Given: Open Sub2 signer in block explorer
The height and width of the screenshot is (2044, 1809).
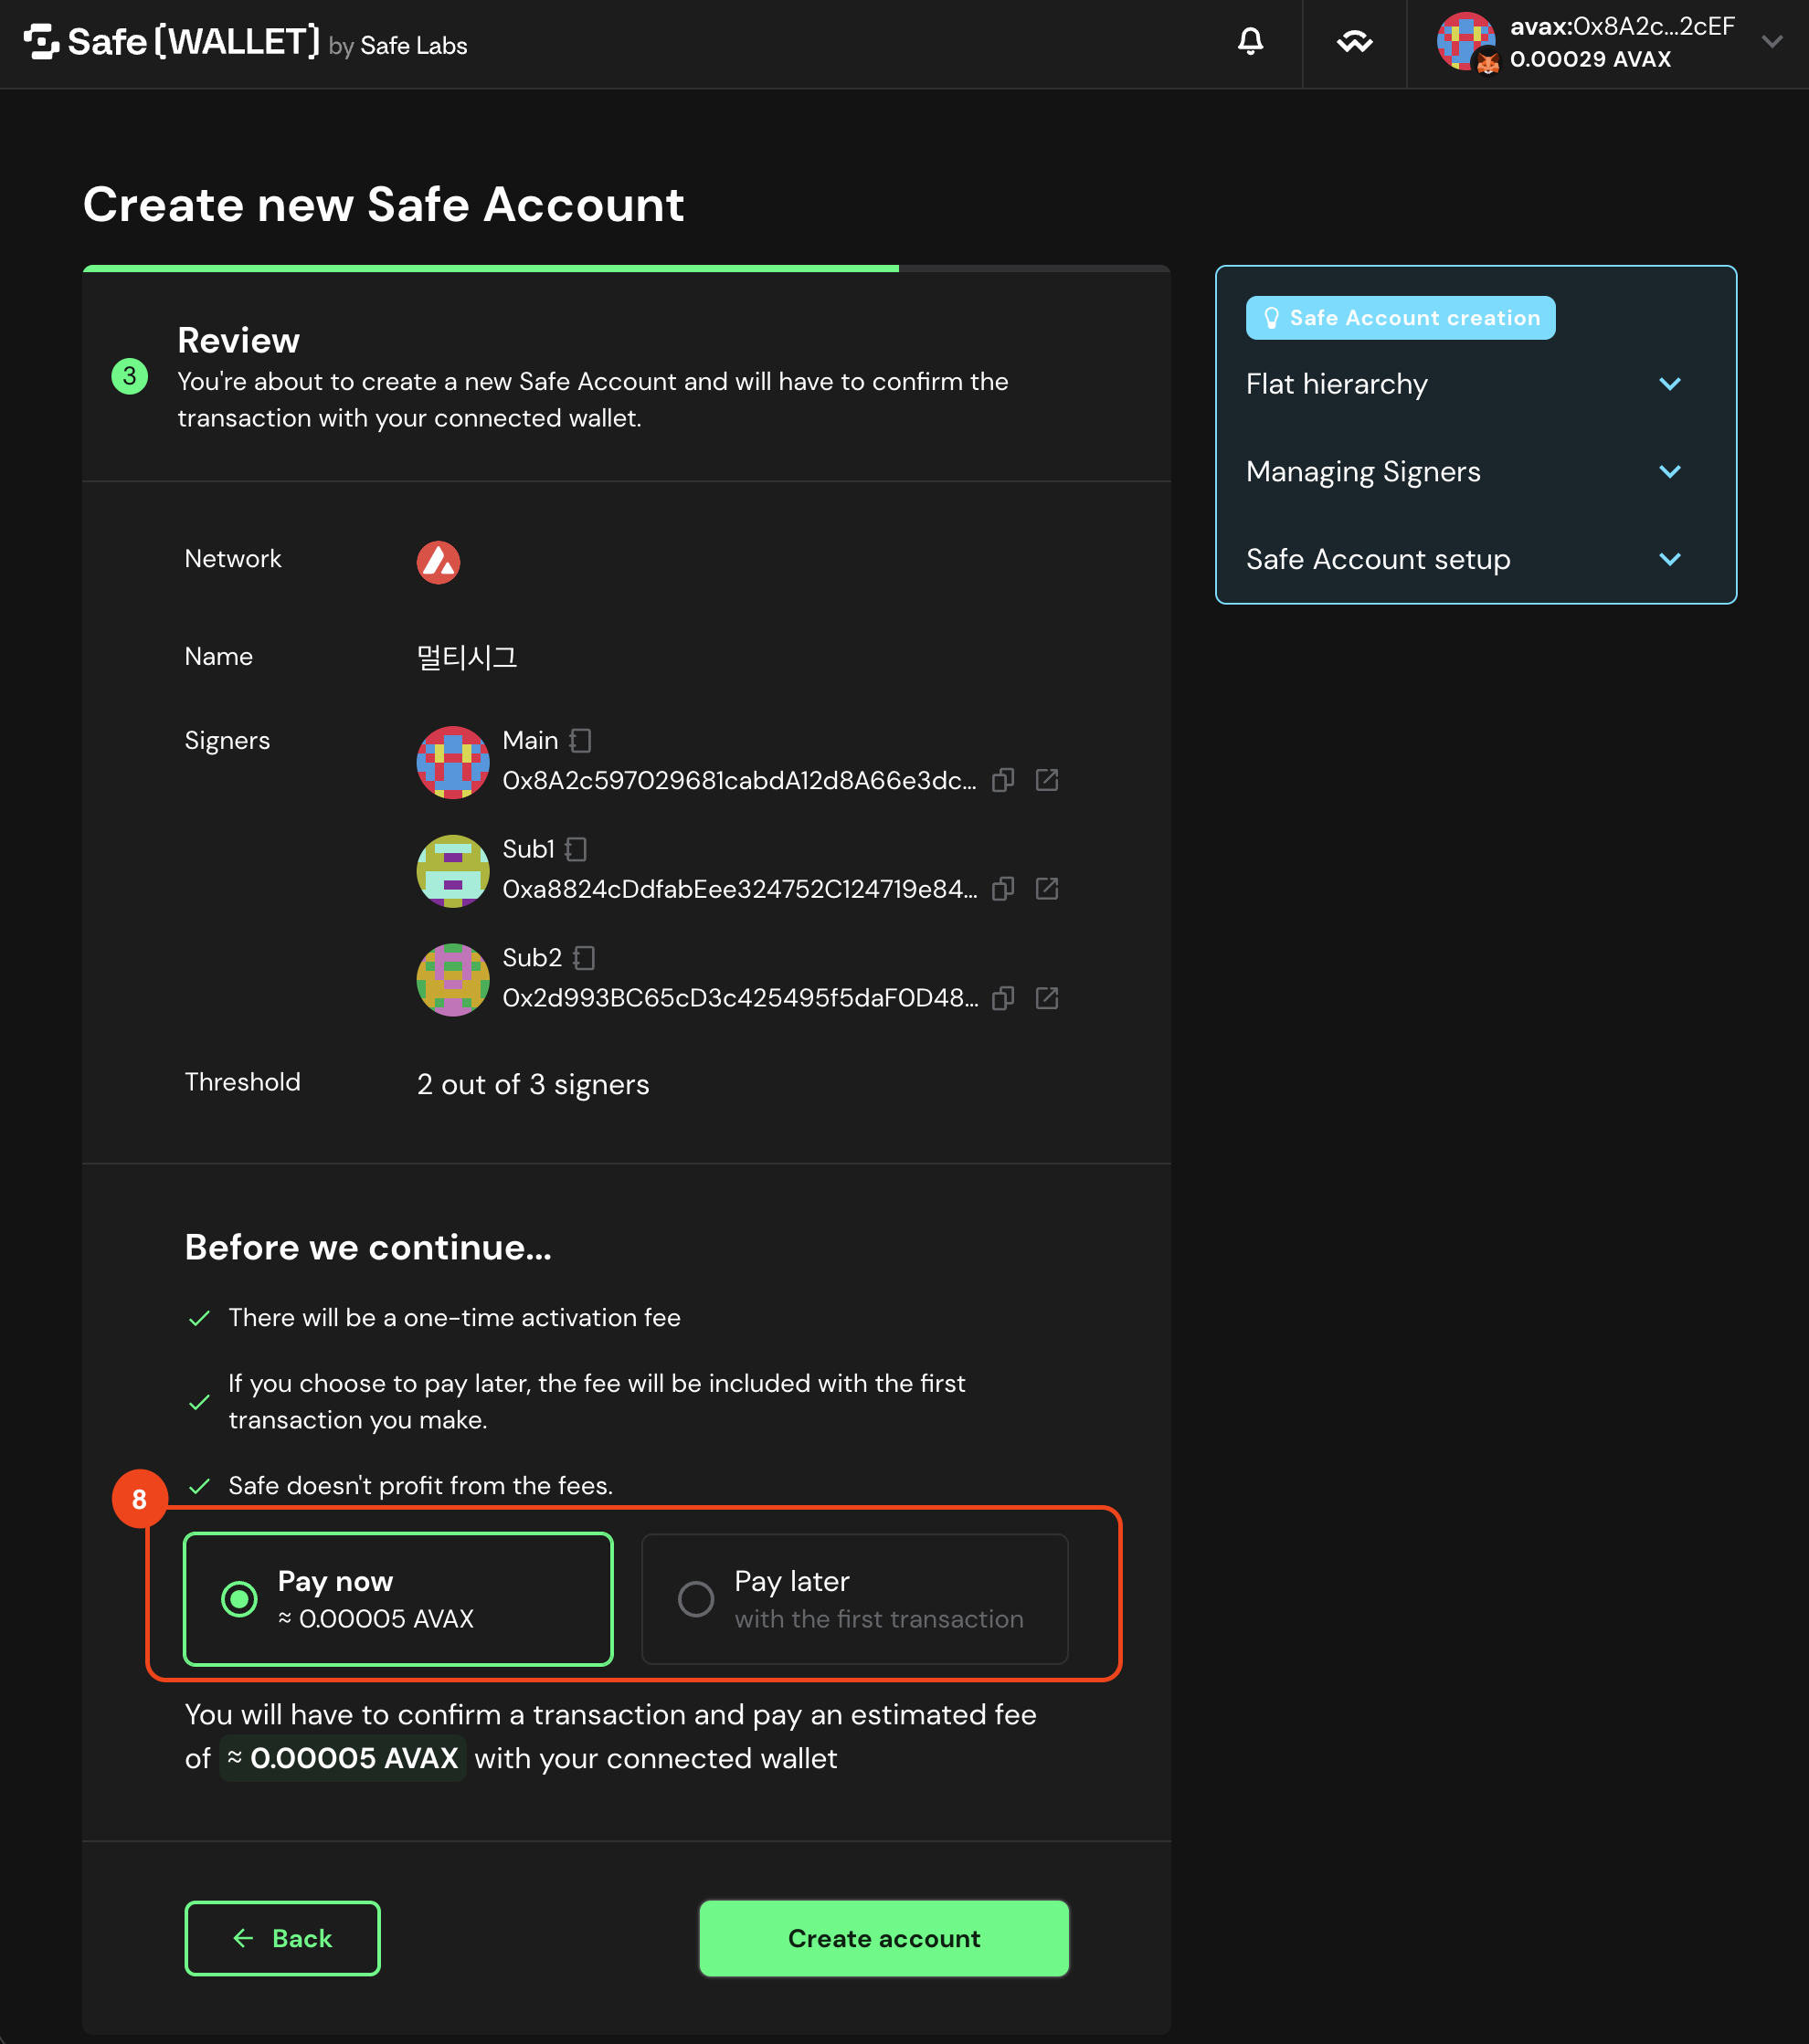Looking at the screenshot, I should [x=1047, y=998].
